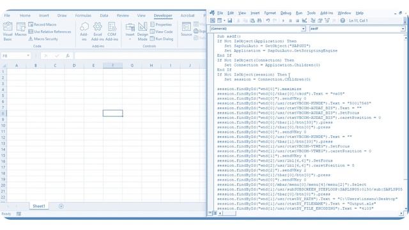Screen dimensions: 409x230
Task: Expand the Name Box dropdown
Action: pos(28,56)
